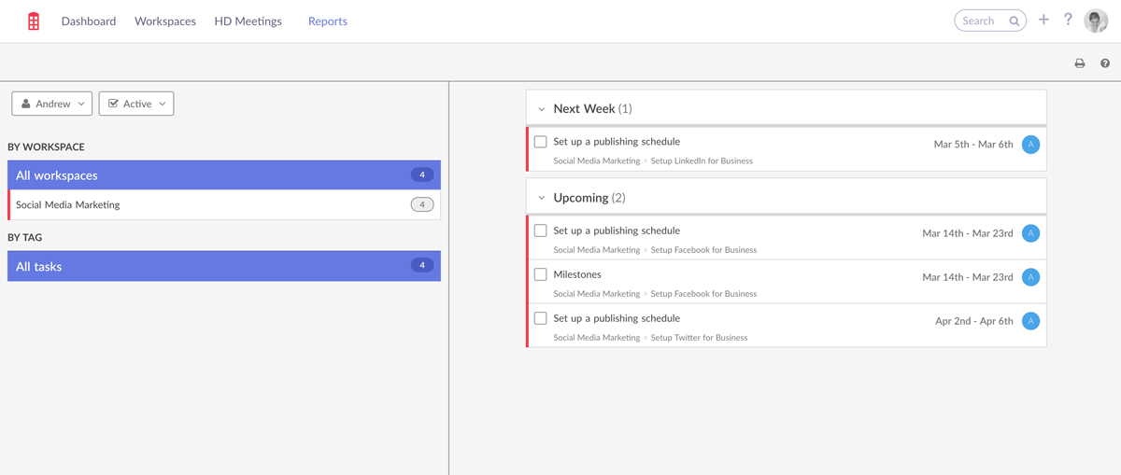This screenshot has height=475, width=1121.
Task: Click the count badge on All workspaces
Action: [422, 175]
